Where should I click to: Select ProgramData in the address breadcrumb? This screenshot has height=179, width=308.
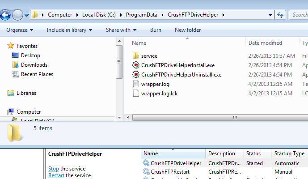click(142, 15)
